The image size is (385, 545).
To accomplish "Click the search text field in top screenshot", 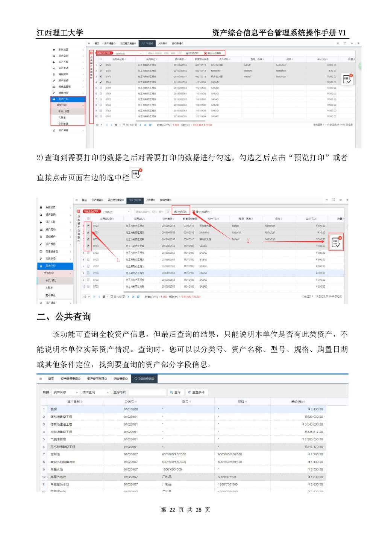I will coord(161,53).
